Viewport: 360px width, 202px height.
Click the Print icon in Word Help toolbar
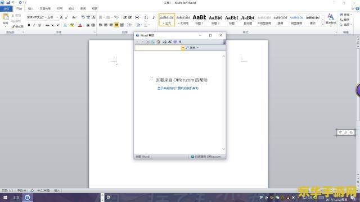[x=164, y=42]
